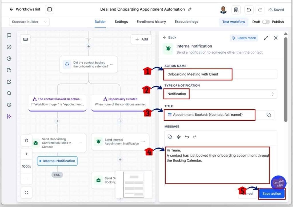Redo in the Message editor toolbar

pos(195,137)
